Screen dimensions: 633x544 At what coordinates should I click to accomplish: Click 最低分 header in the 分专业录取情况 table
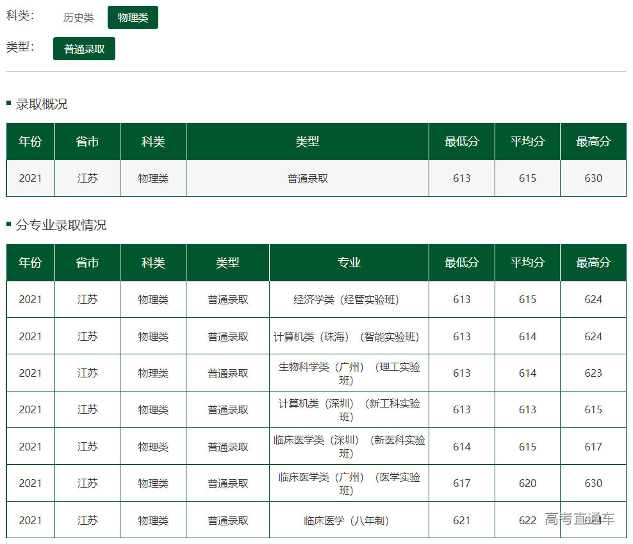pyautogui.click(x=461, y=263)
